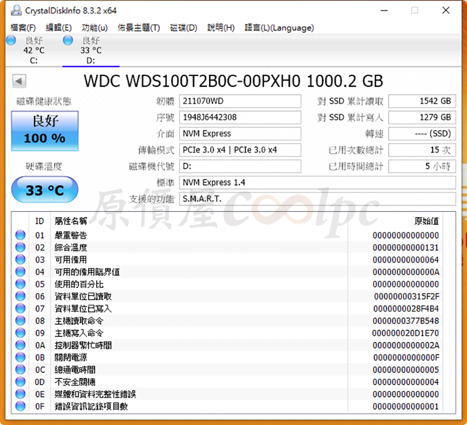Click the status icon for 媒體和資料完整性錯誤
The height and width of the screenshot is (425, 467).
click(20, 393)
